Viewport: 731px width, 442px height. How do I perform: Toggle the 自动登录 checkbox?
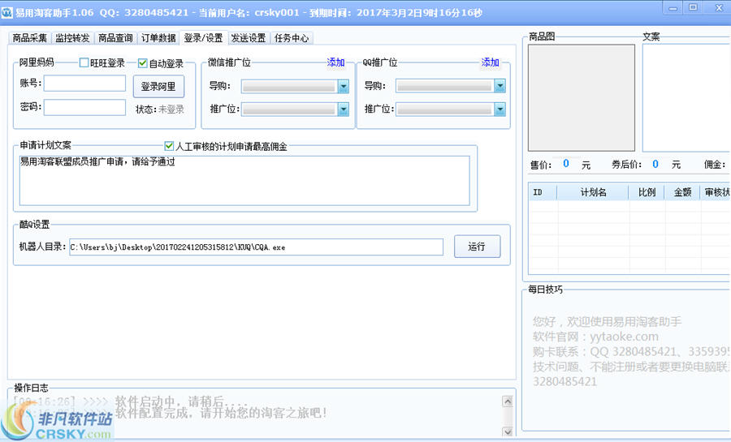coord(143,62)
